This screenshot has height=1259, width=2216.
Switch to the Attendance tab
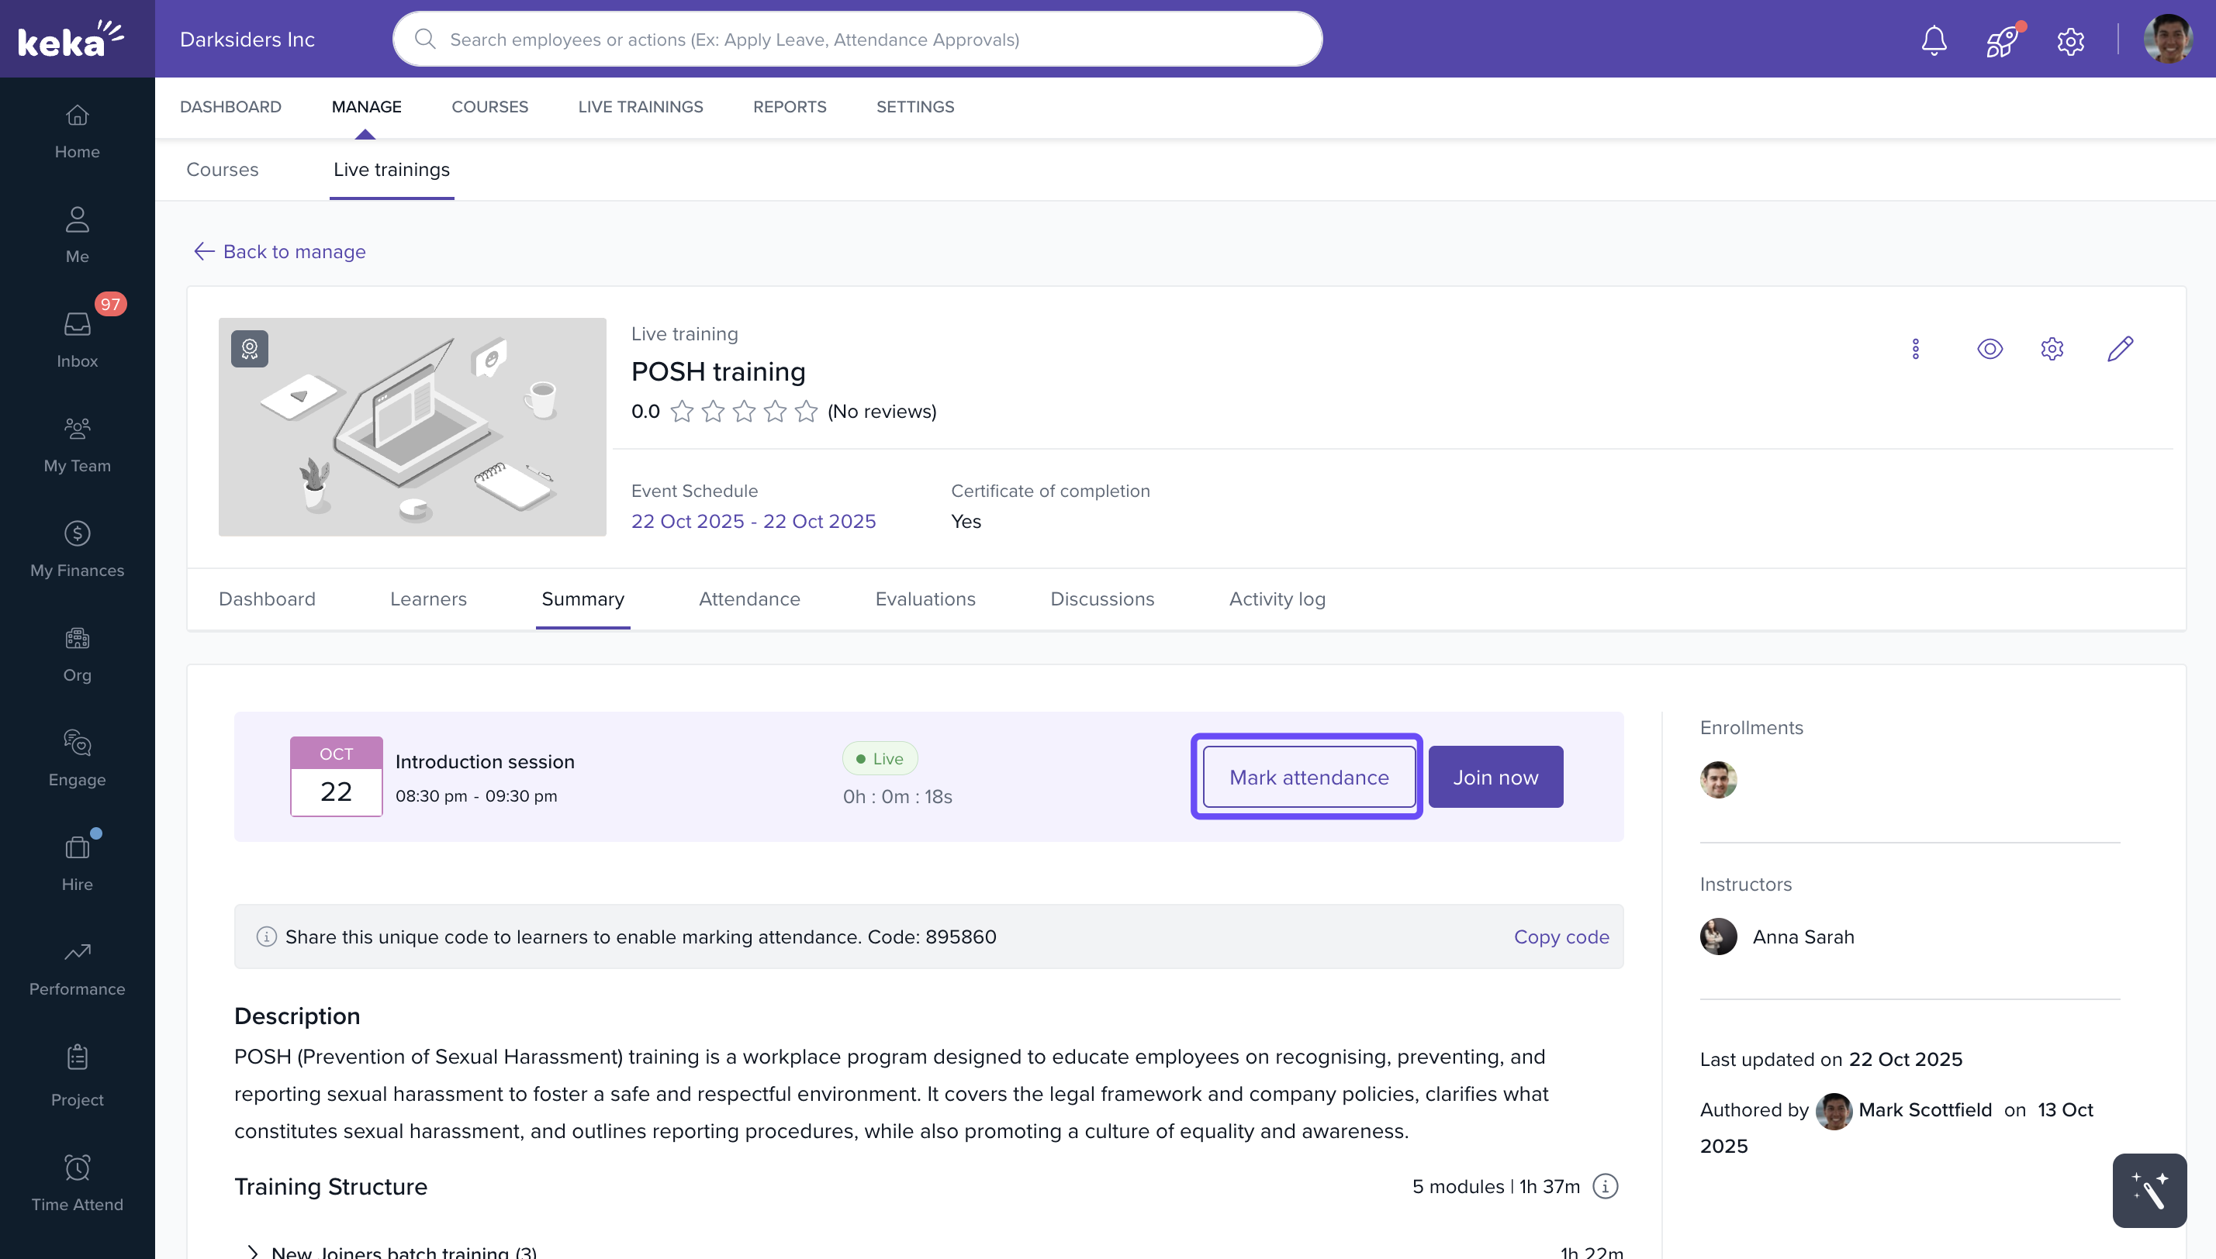click(749, 598)
